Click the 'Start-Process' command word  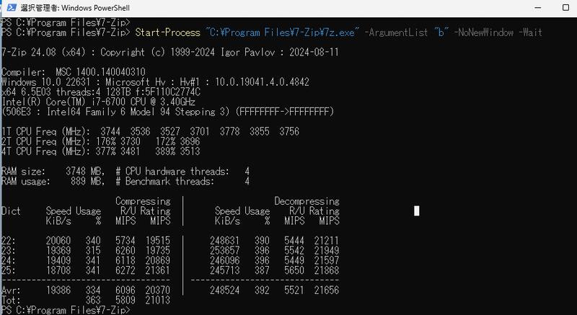pos(167,32)
